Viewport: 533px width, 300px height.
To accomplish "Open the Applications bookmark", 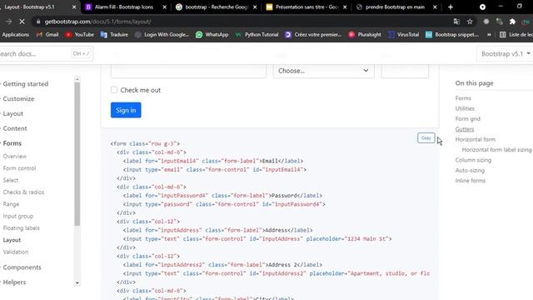I will [x=15, y=34].
